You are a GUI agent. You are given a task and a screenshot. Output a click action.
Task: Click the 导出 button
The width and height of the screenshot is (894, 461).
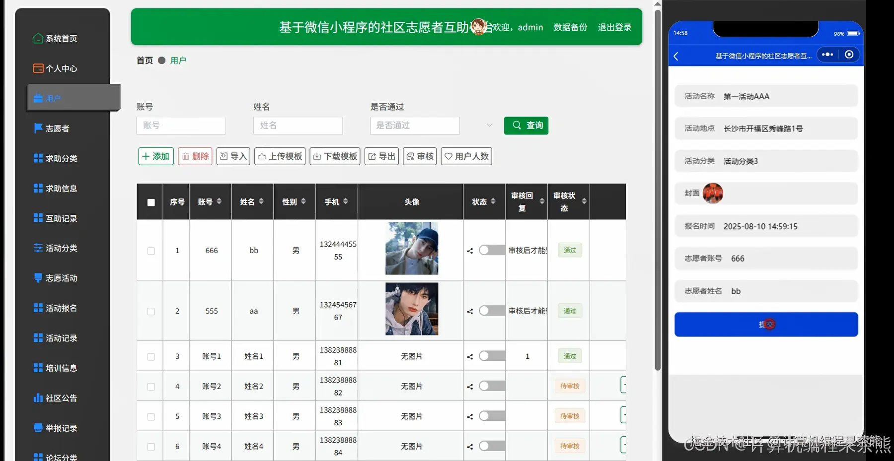click(381, 156)
